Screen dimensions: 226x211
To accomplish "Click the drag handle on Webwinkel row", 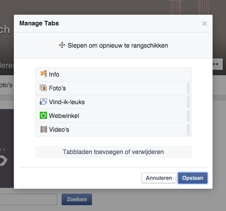I will [x=188, y=116].
